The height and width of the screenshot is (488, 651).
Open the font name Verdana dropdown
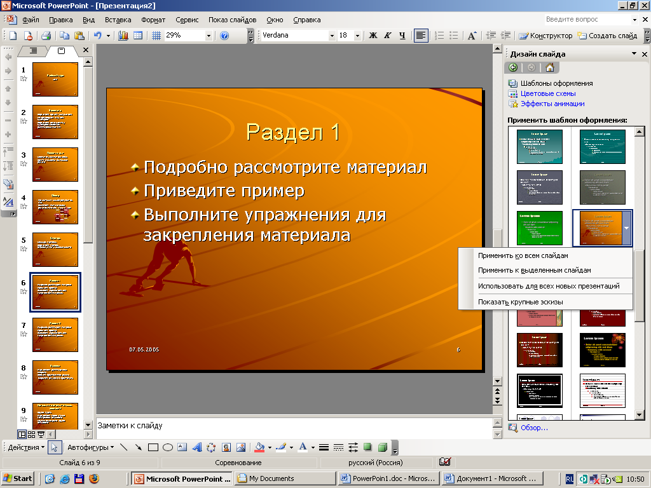pos(331,36)
